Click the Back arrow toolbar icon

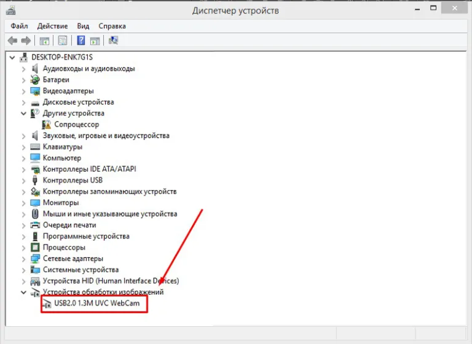tap(12, 41)
